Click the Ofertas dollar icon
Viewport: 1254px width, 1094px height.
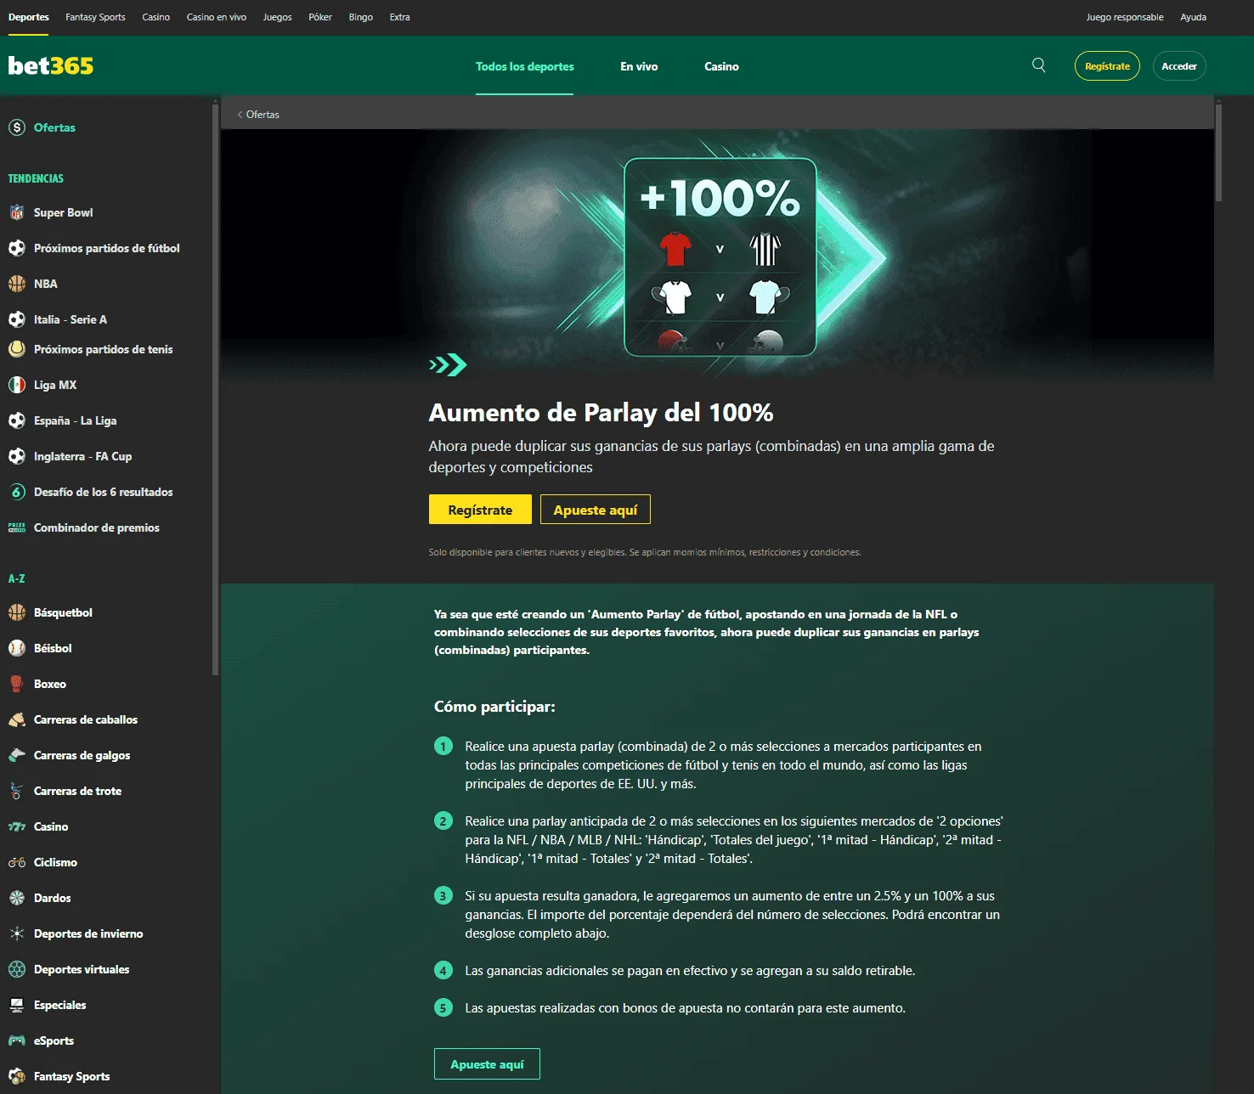pyautogui.click(x=17, y=127)
